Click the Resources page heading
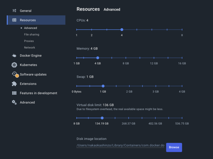 pos(88,9)
